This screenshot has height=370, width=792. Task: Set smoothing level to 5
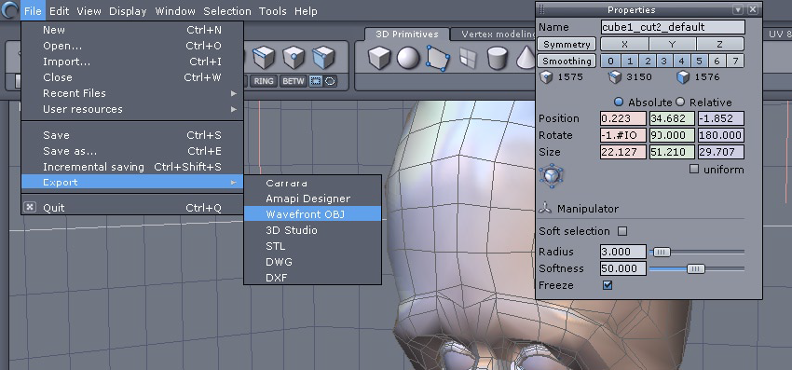(699, 62)
